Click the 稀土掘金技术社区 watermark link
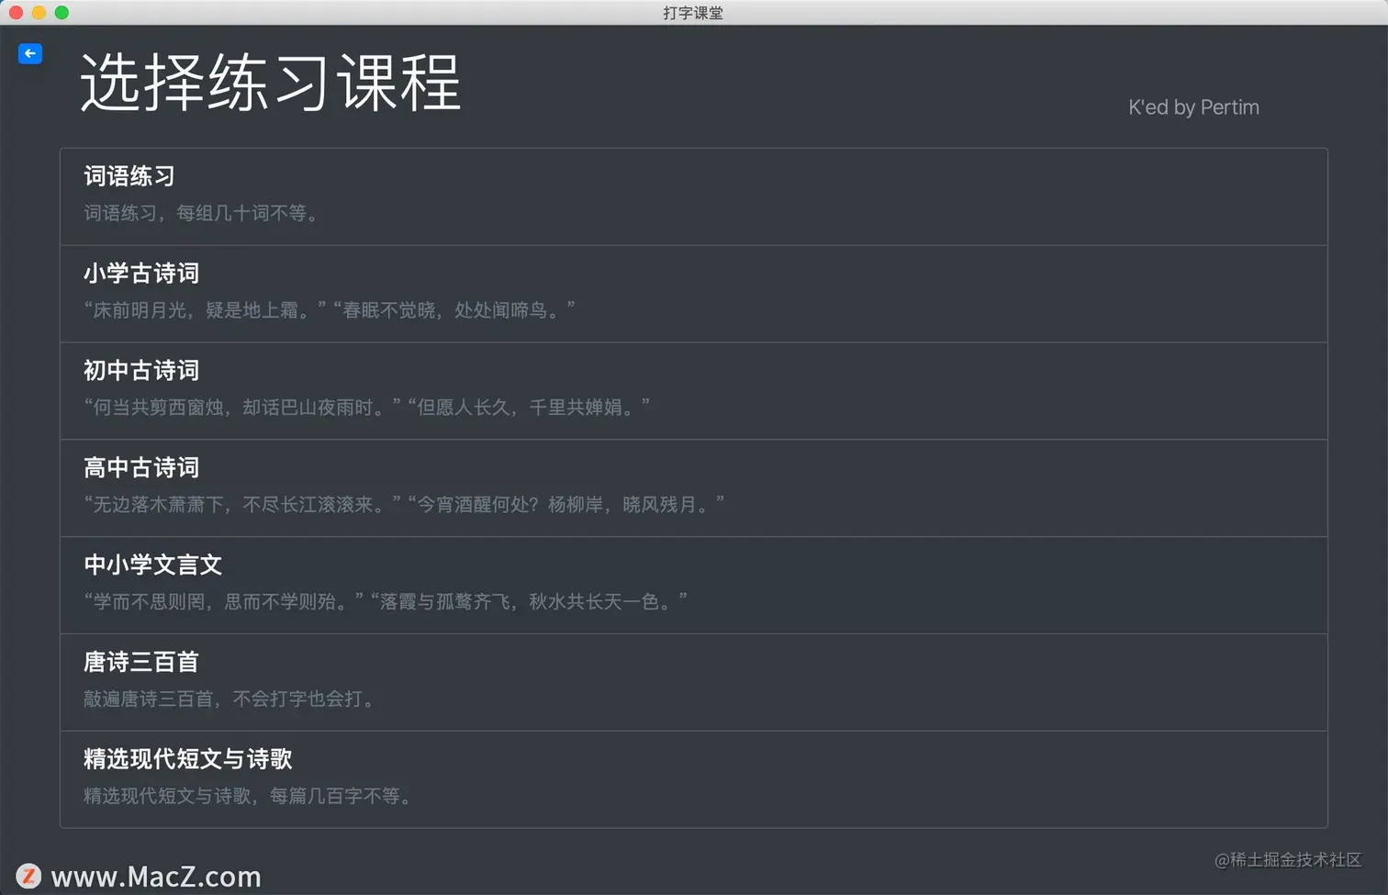 1289,860
